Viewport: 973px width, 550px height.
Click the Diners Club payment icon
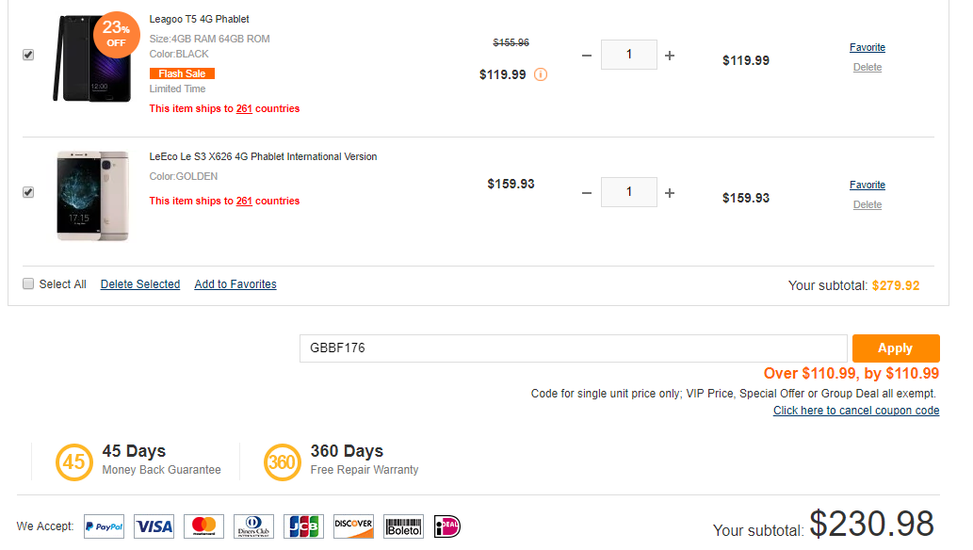click(x=253, y=526)
